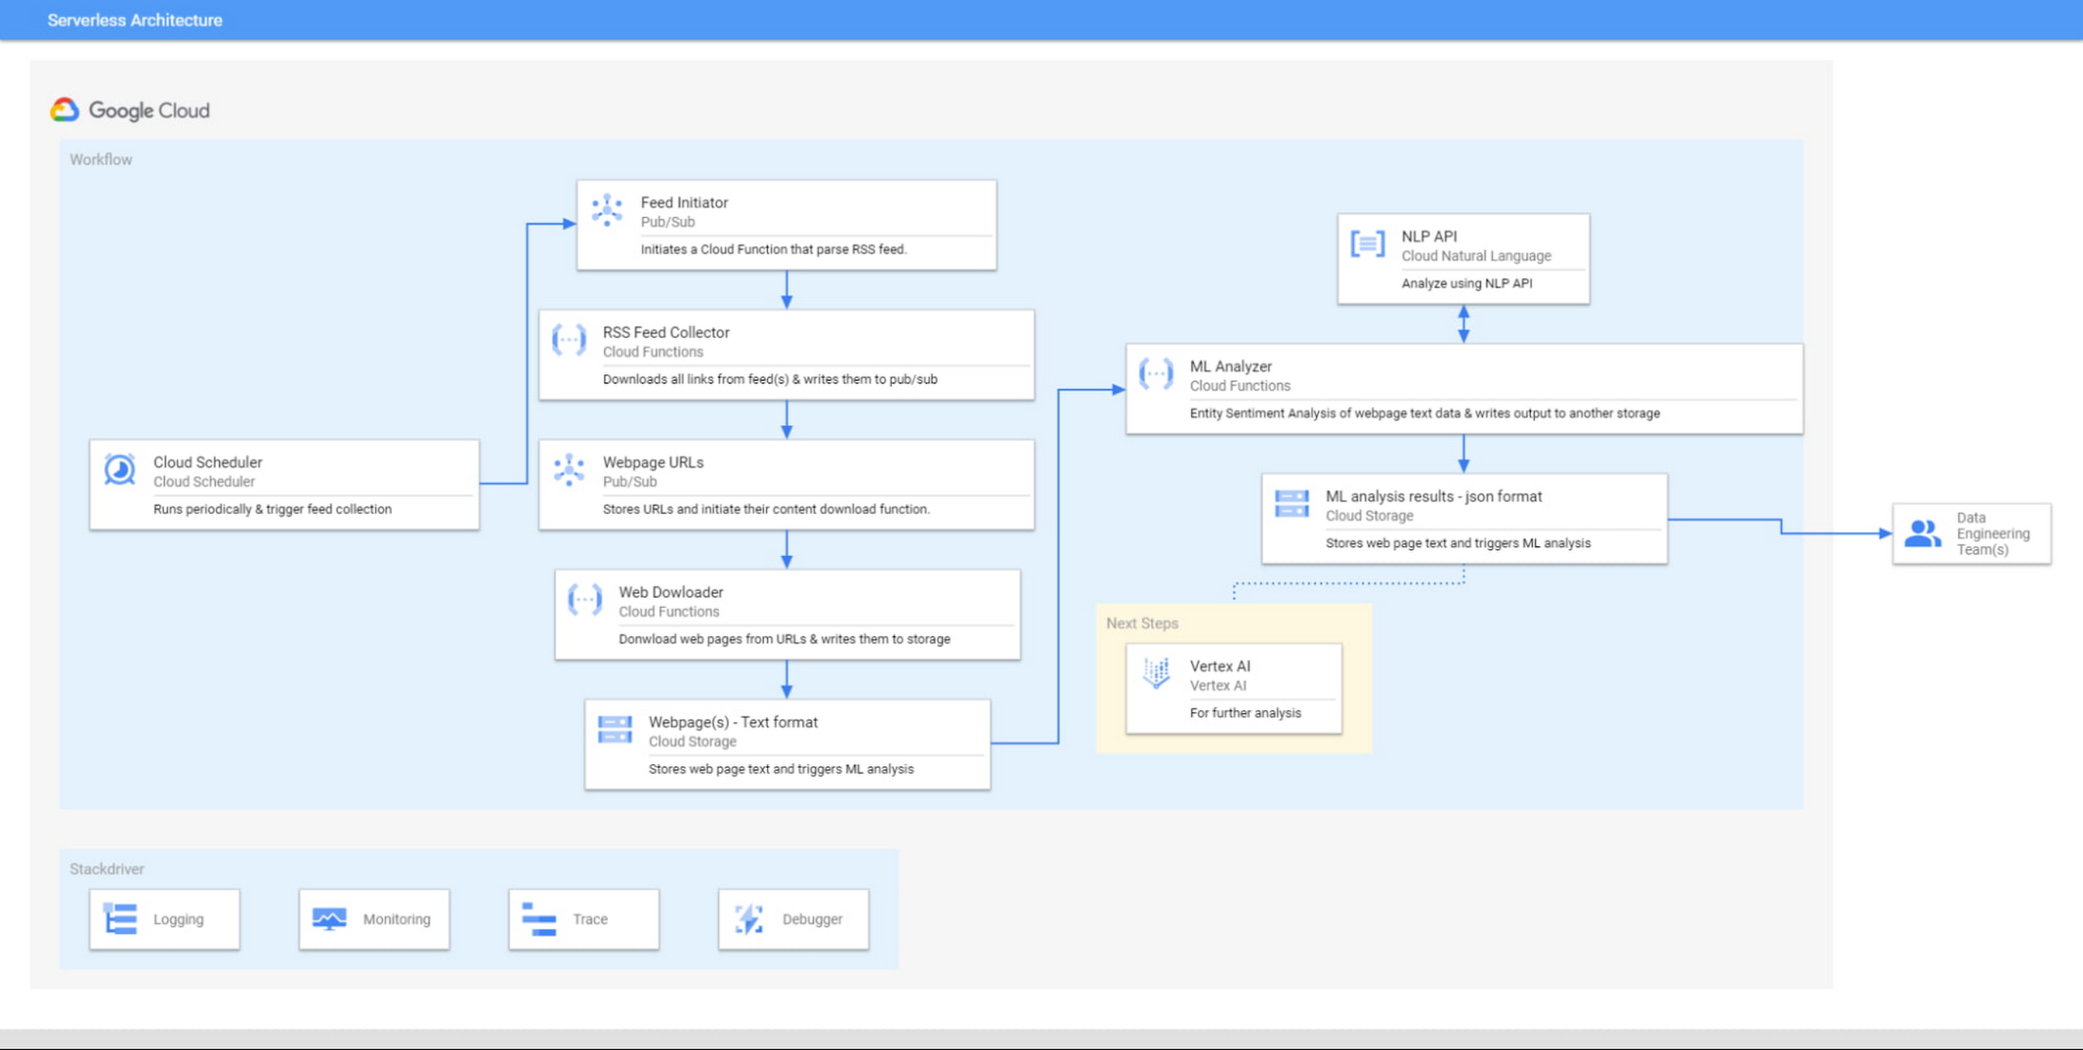Viewport: 2083px width, 1050px height.
Task: Click the Webpage URLs Pub/Sub icon
Action: click(x=569, y=469)
